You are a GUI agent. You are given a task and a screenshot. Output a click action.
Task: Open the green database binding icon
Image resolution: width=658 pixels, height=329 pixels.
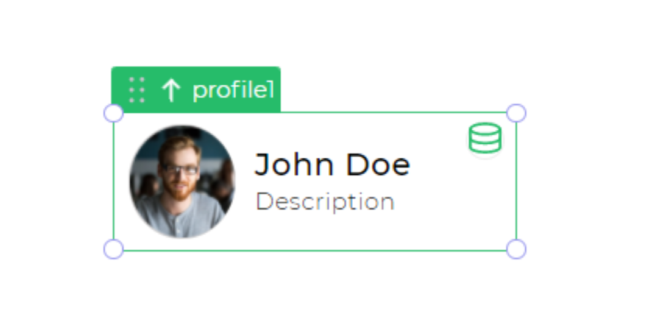click(x=485, y=138)
